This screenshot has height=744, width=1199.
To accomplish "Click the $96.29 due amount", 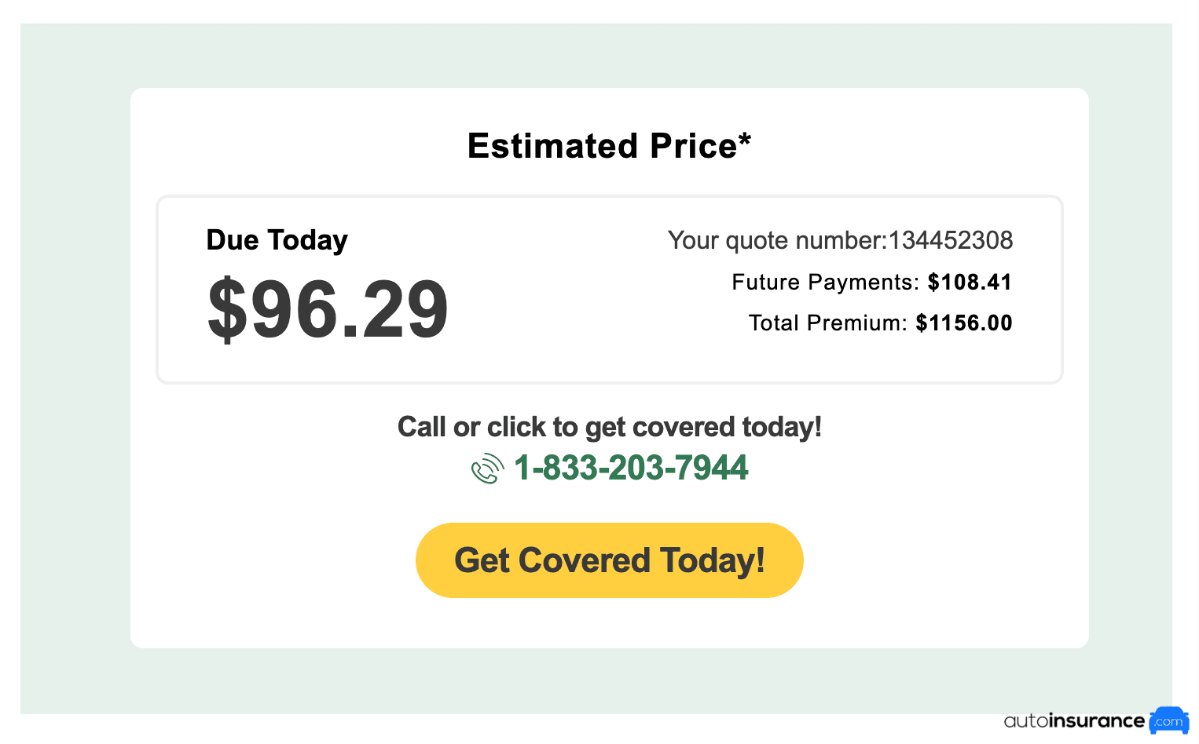I will (328, 310).
